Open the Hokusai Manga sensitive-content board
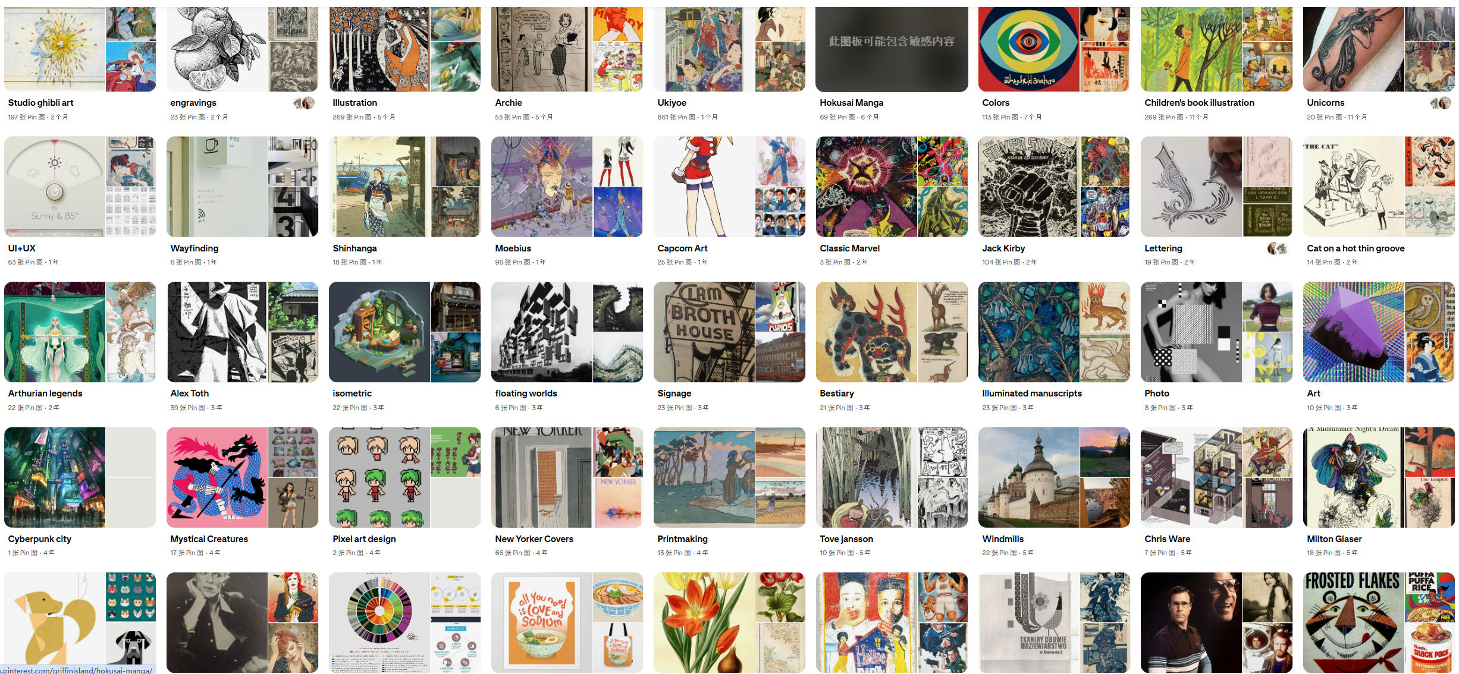1459x674 pixels. pos(892,49)
